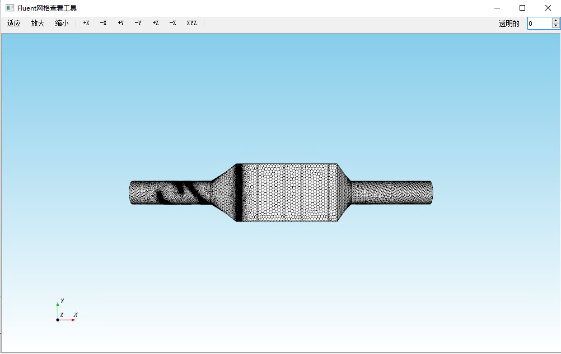Increase transparency with the up arrow
561x354 pixels.
(555, 21)
